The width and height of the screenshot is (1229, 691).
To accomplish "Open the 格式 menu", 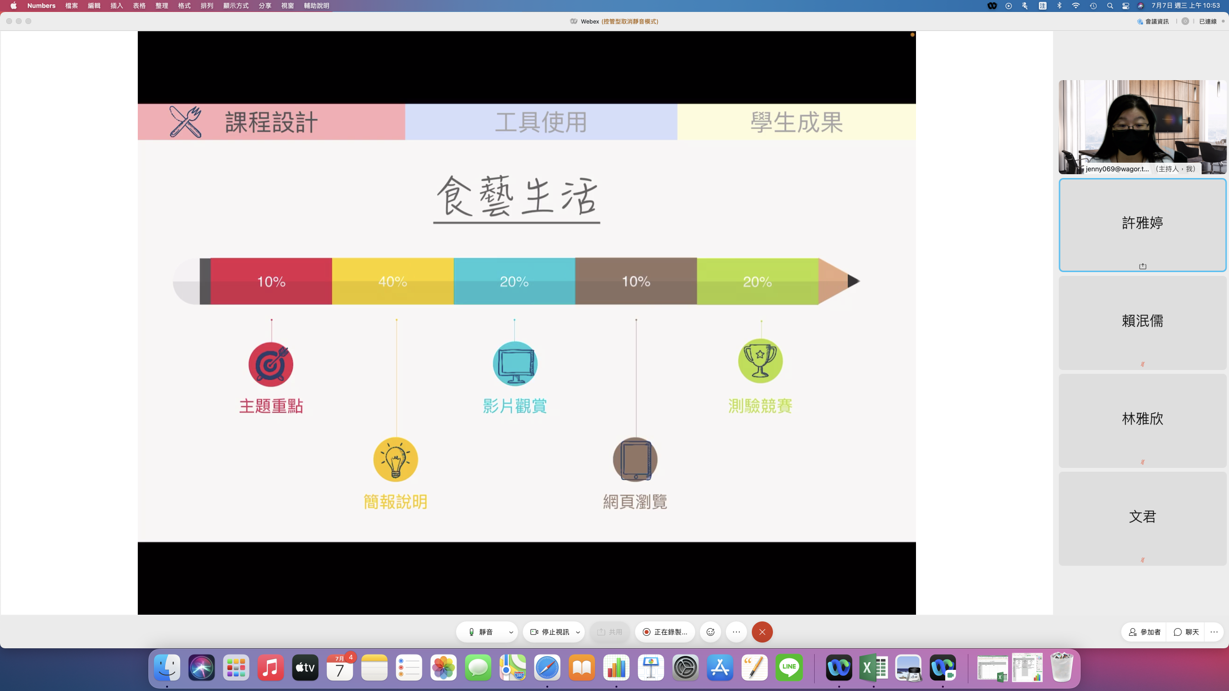I will (x=184, y=6).
